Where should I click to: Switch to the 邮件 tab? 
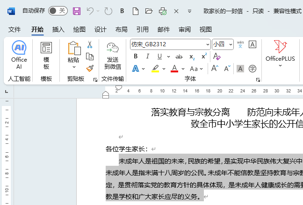coord(164,29)
